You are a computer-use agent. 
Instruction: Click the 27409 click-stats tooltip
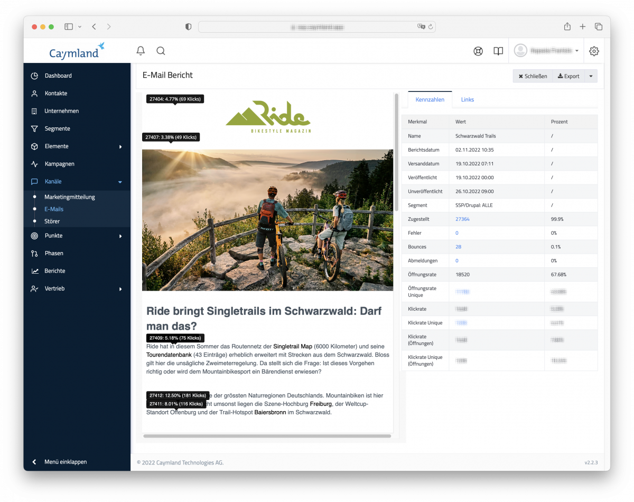click(x=175, y=338)
